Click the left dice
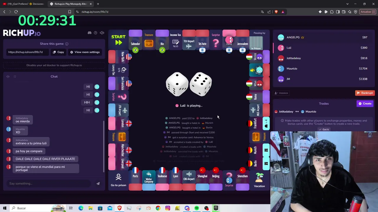 tap(177, 84)
